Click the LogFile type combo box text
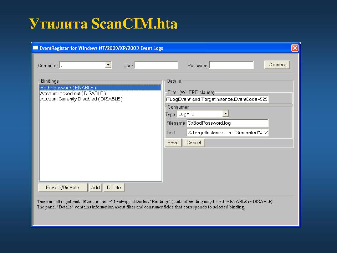This screenshot has height=253, width=337. (200, 114)
